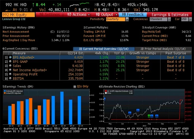Toggle the Q2s Only checkbox
This screenshot has width=194, height=139.
[x=75, y=87]
